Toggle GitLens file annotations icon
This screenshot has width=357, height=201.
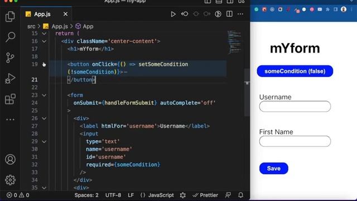tap(218, 14)
